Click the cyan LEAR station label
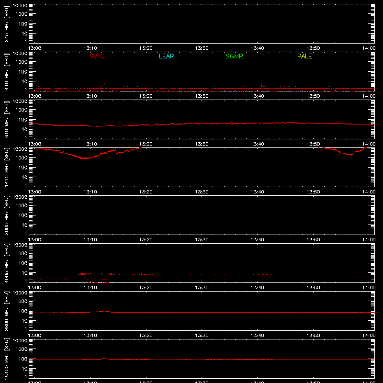The height and width of the screenshot is (383, 383). [x=166, y=56]
